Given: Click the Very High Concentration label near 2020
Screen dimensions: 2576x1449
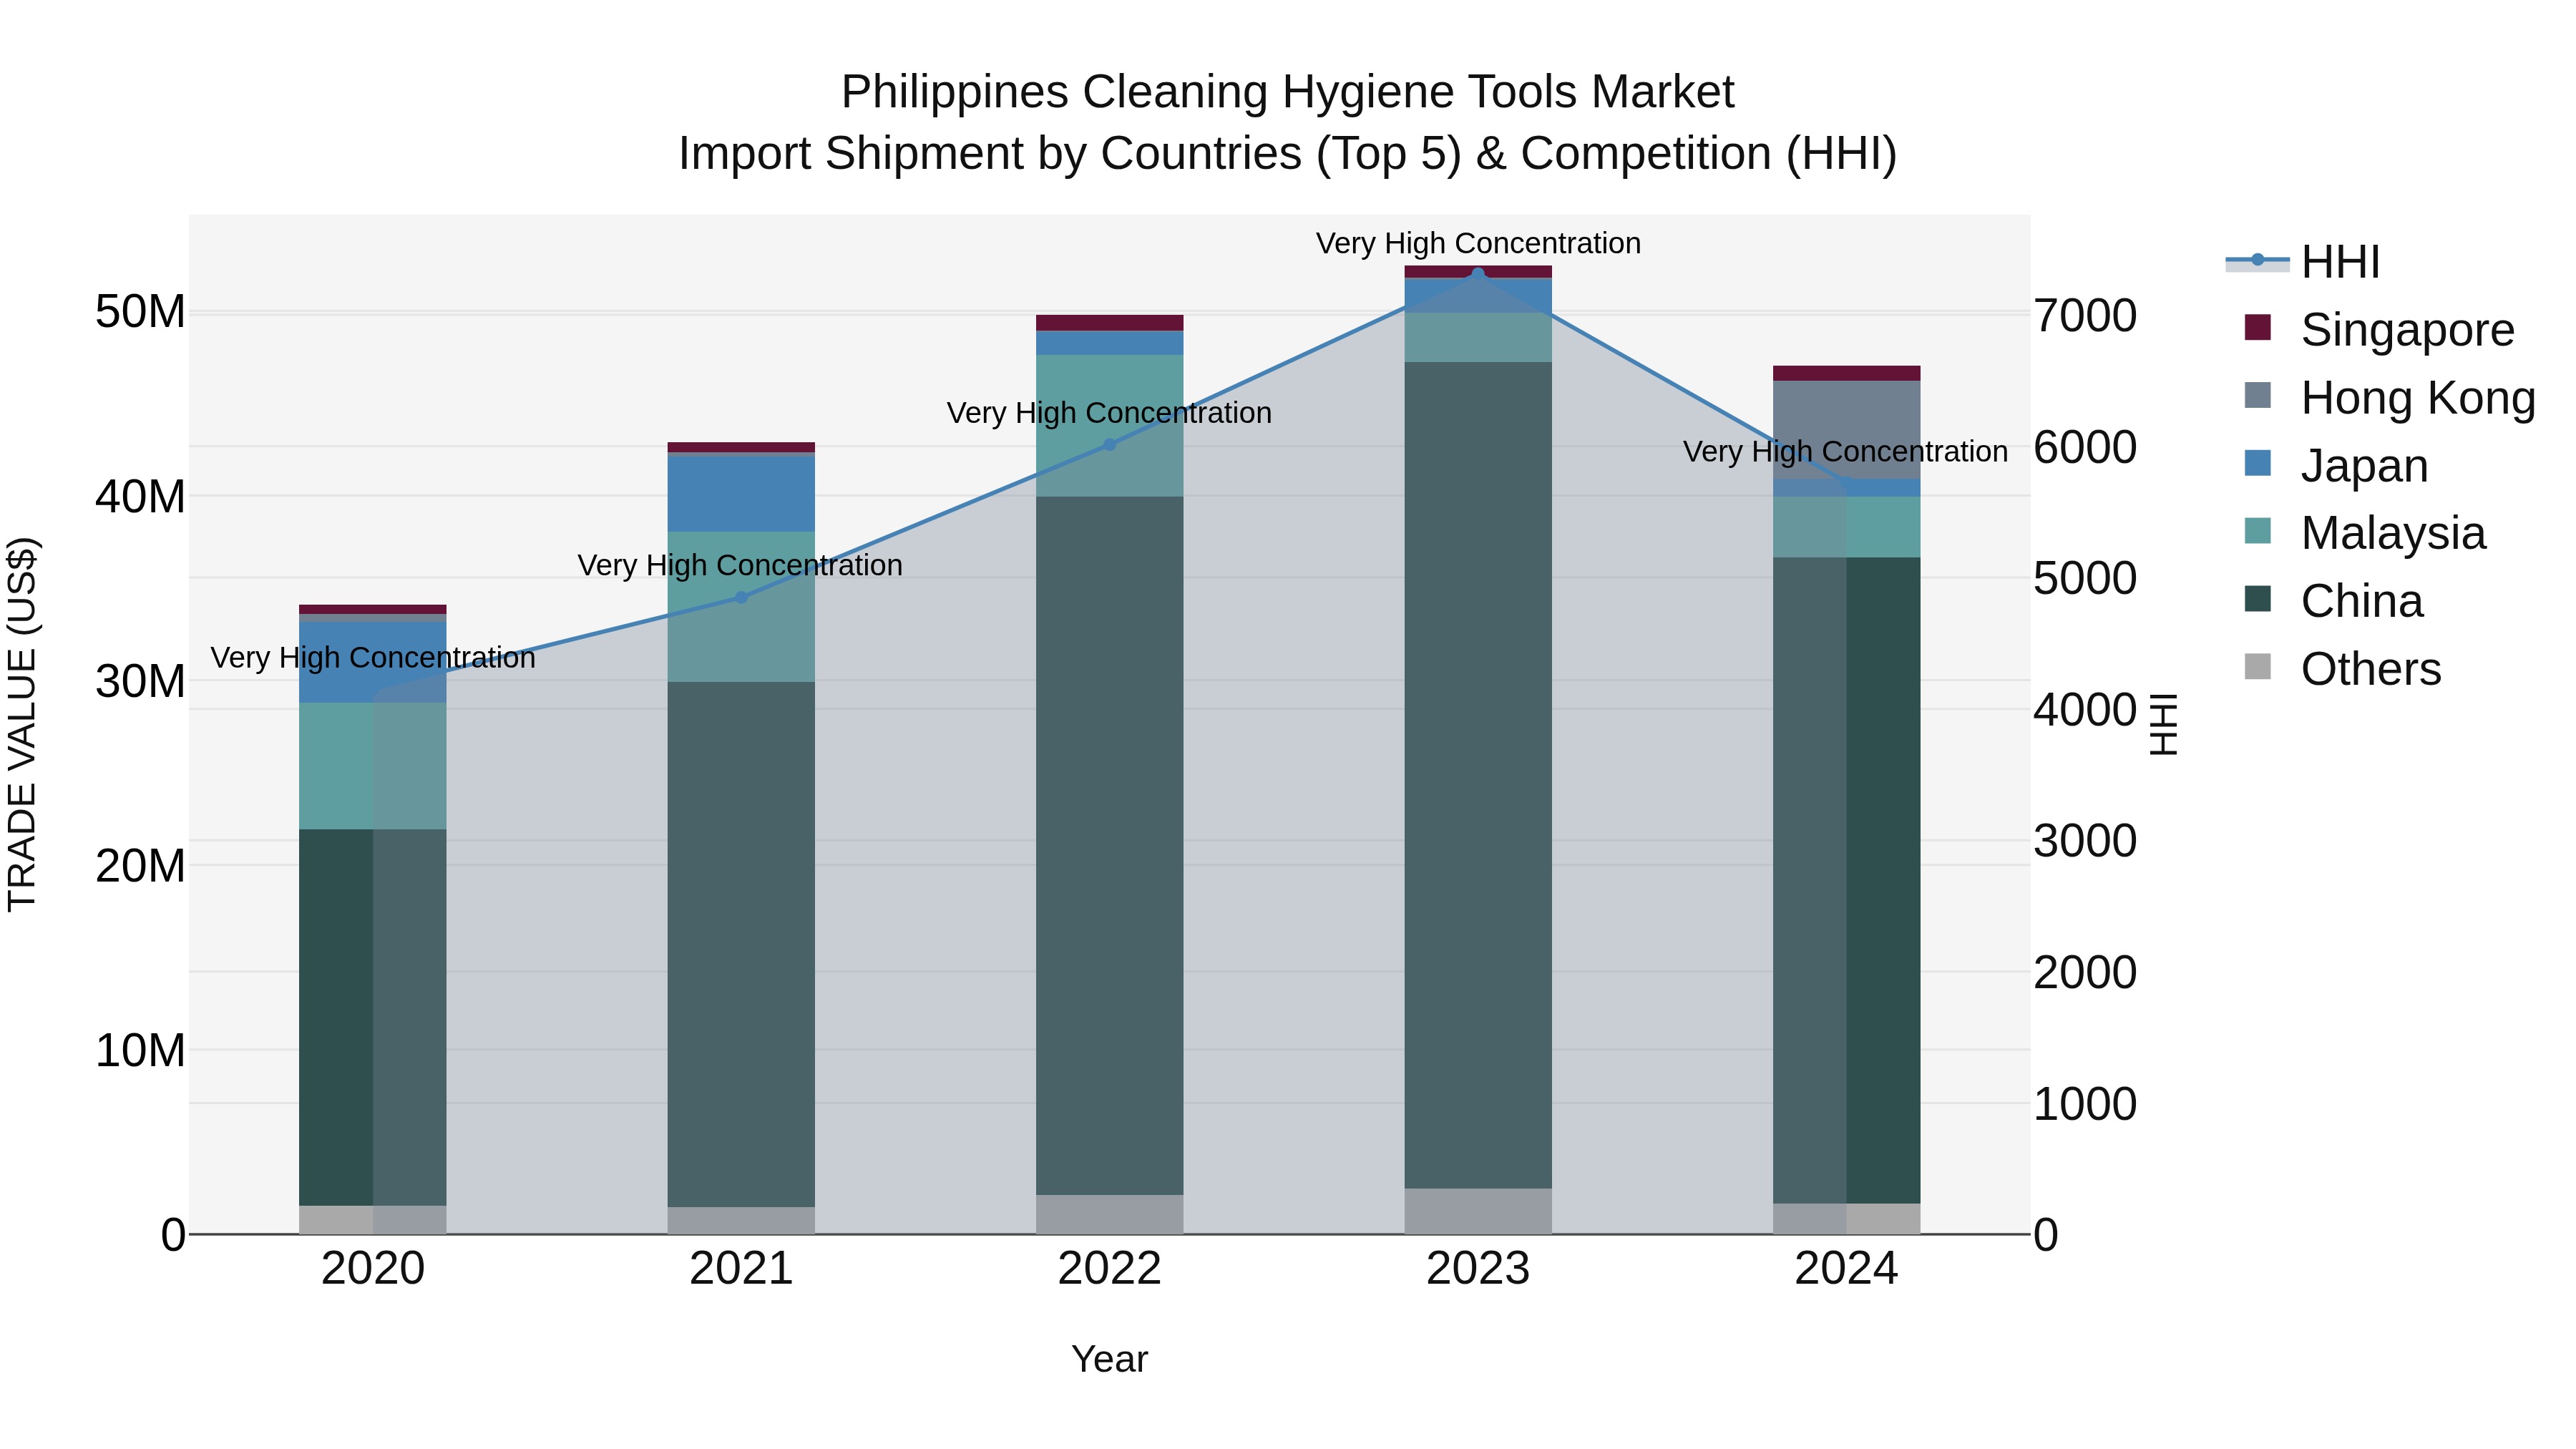Looking at the screenshot, I should click(x=373, y=658).
